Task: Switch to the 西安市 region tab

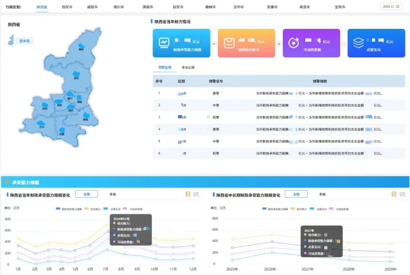Action: [x=67, y=7]
